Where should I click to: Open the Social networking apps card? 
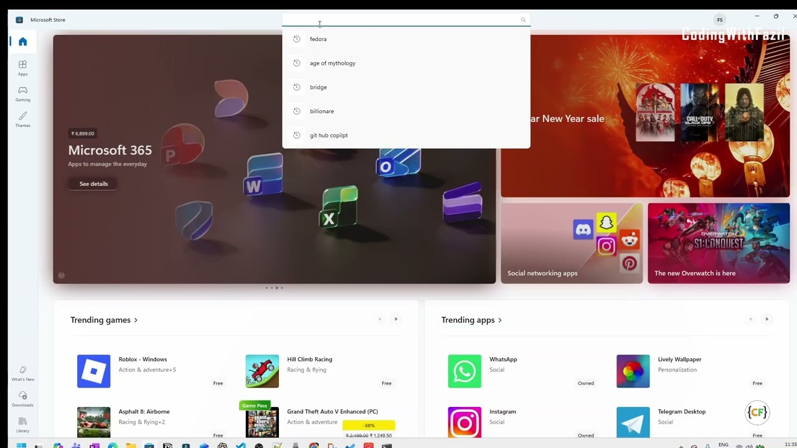572,243
